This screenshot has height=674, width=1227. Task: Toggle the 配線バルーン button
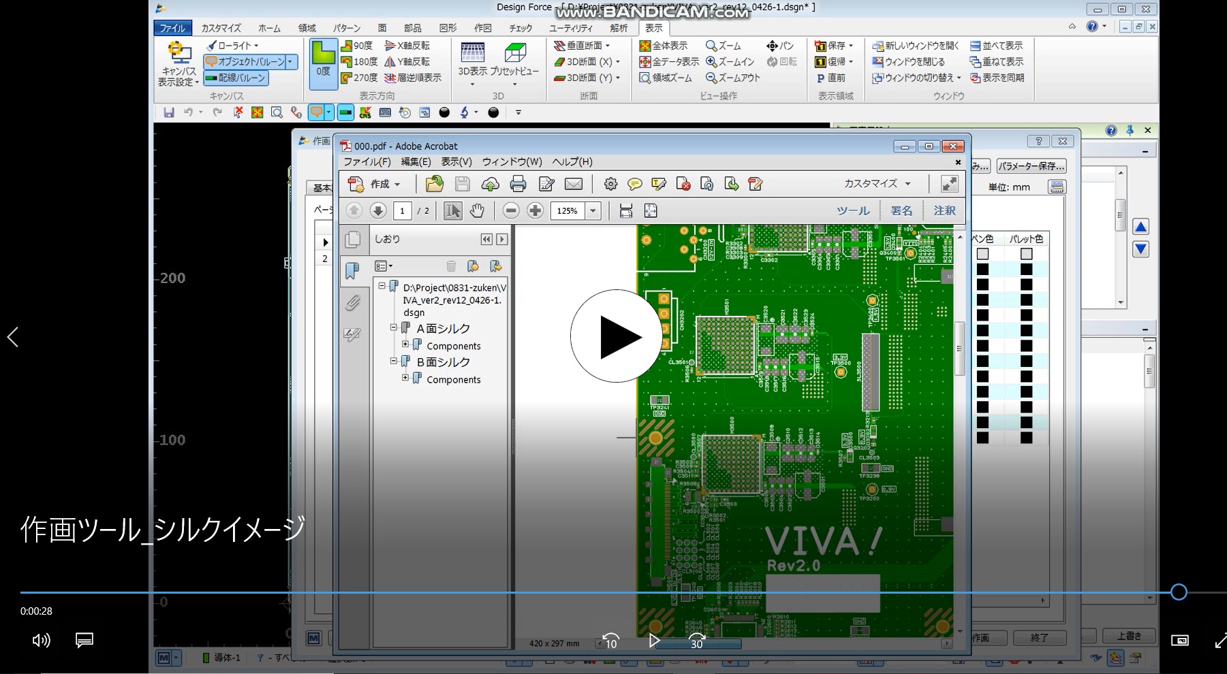click(x=236, y=78)
